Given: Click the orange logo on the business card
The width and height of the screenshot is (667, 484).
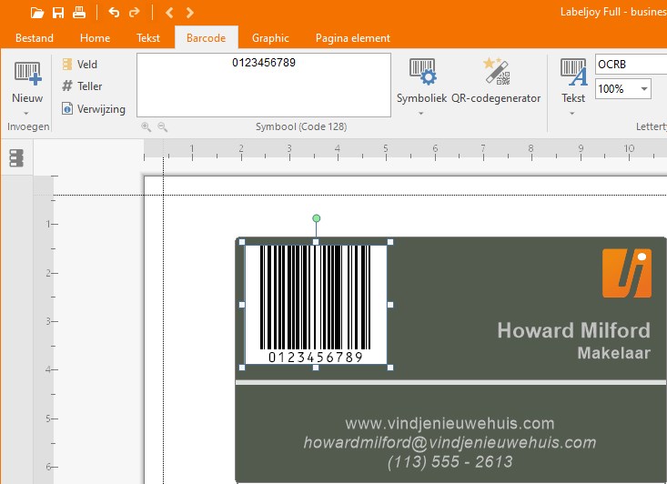Looking at the screenshot, I should click(627, 273).
